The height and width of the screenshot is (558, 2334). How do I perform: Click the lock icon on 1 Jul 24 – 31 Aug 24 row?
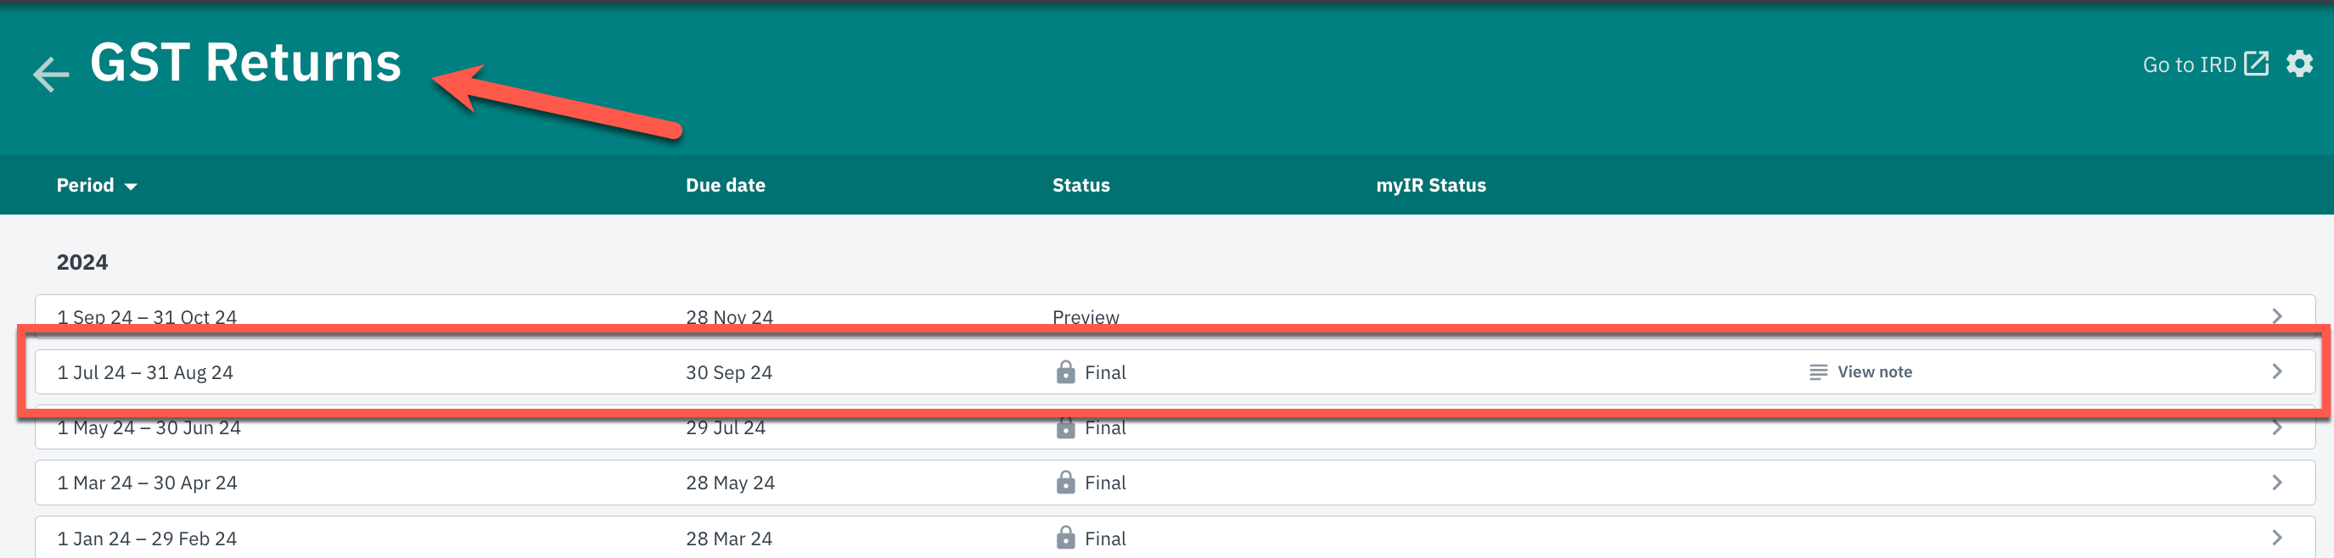point(1065,372)
